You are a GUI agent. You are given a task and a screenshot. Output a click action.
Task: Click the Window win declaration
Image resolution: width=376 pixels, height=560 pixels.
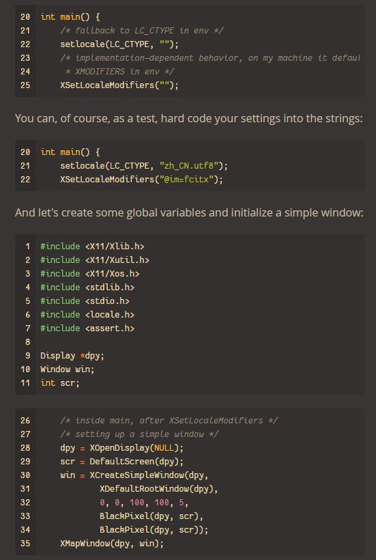[x=67, y=369]
